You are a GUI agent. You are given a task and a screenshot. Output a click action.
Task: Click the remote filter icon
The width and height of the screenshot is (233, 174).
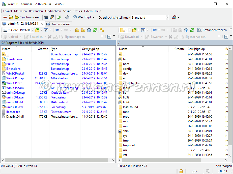coord(143,30)
